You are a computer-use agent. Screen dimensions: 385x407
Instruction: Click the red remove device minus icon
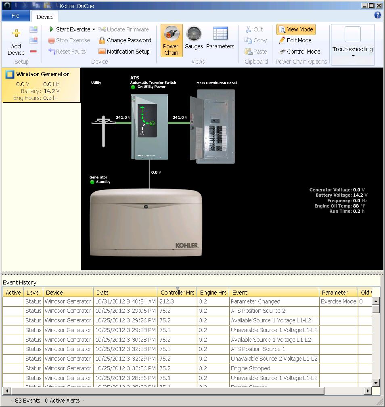33,52
